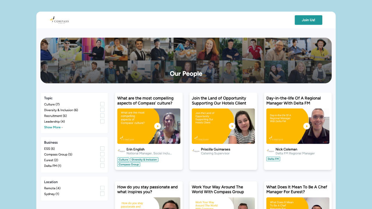Viewport: 372px width, 209px height.
Task: Click the 'Catering Supervisor' job title
Action: point(215,154)
